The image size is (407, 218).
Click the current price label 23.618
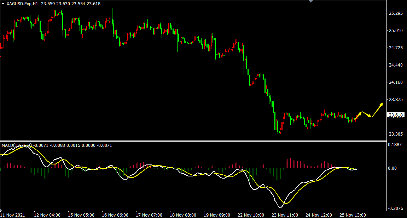tap(396, 115)
